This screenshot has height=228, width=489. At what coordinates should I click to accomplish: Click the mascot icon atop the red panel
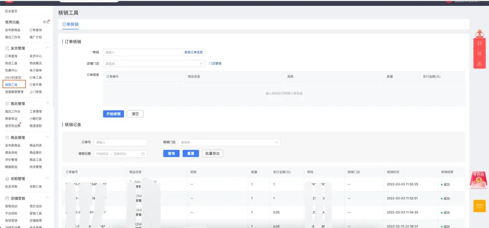pos(479,34)
